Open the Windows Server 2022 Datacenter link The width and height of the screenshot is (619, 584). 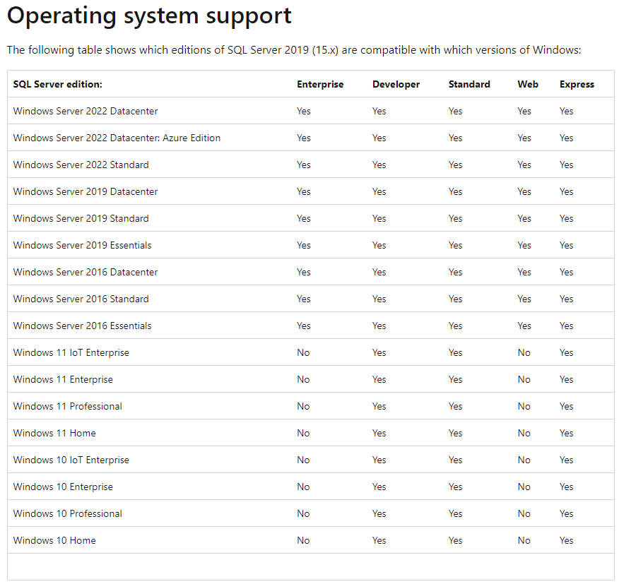[85, 111]
